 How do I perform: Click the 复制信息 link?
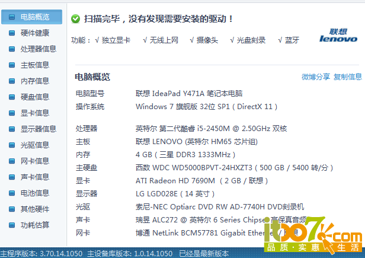[348, 77]
